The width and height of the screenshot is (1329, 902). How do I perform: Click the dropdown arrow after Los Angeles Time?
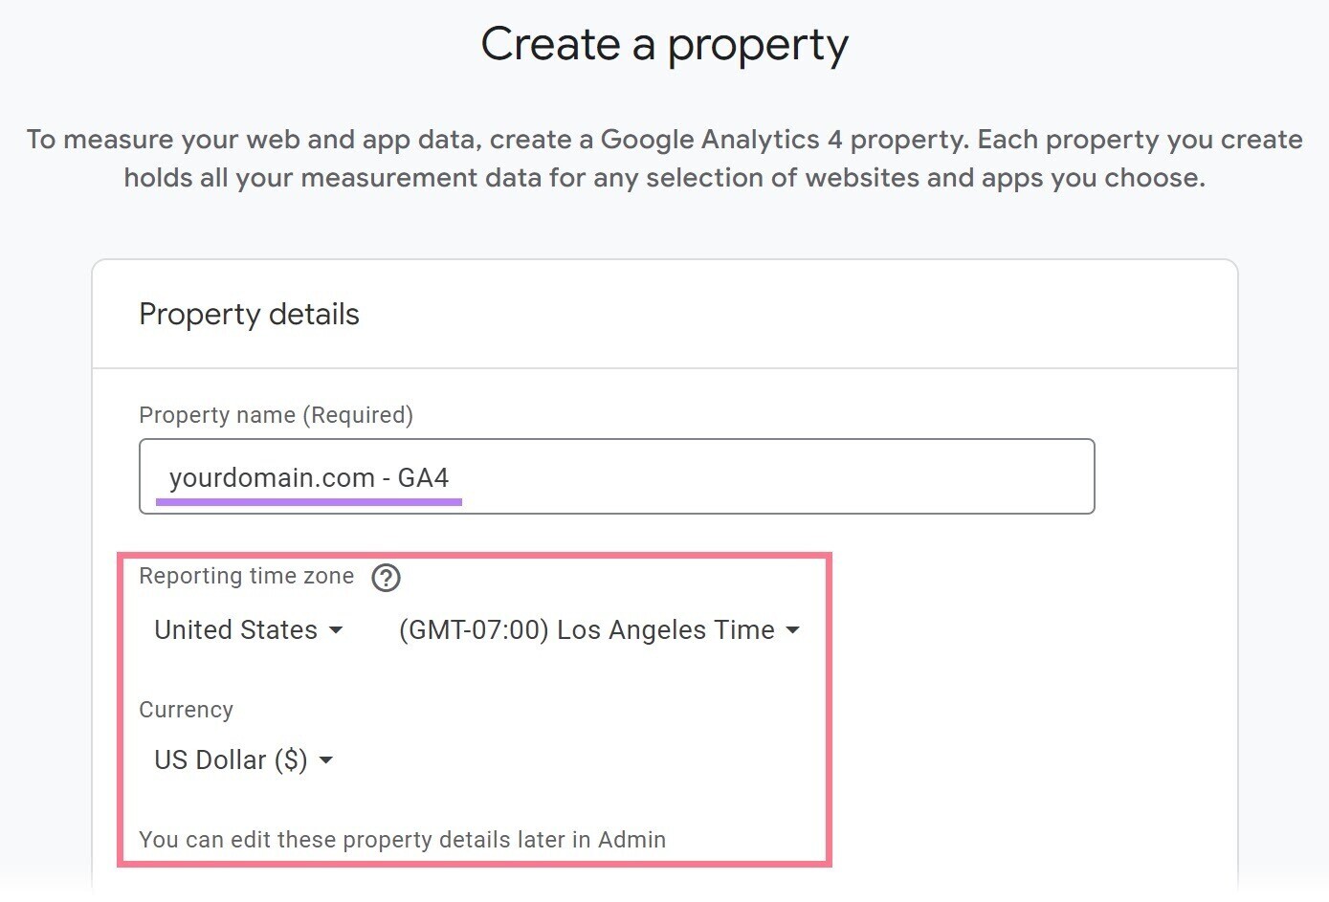(793, 629)
